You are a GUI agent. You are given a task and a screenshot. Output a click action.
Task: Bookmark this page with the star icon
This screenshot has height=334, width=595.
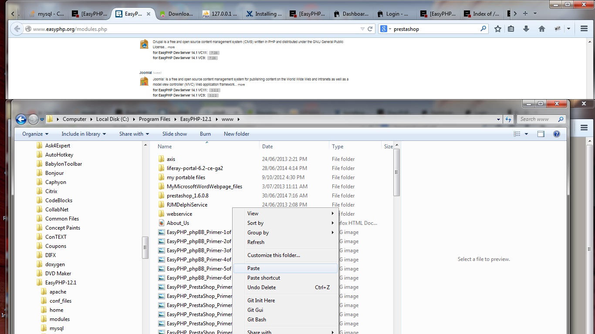(497, 29)
